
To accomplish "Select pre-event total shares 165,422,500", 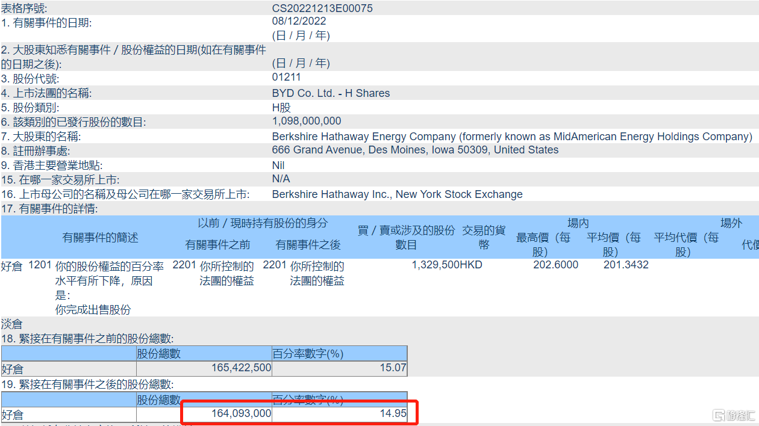I will 241,368.
